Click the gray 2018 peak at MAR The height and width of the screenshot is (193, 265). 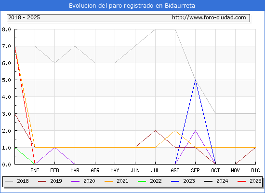tap(75, 46)
